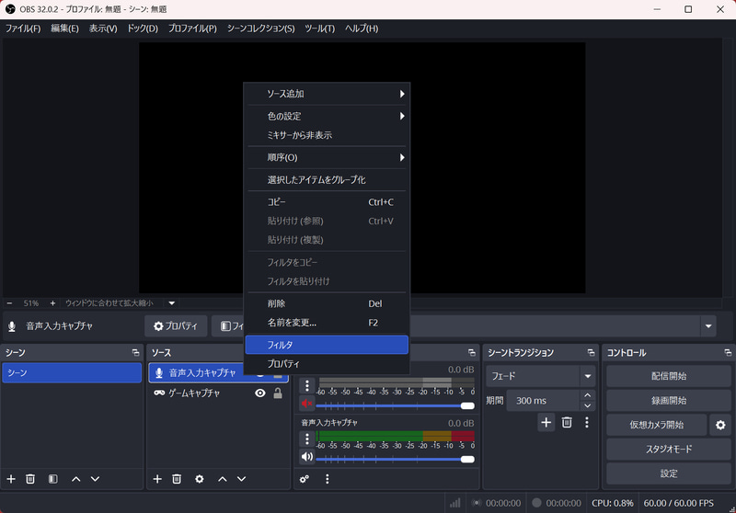This screenshot has height=513, width=736.
Task: Decrease transition duration with down arrow
Action: [587, 406]
